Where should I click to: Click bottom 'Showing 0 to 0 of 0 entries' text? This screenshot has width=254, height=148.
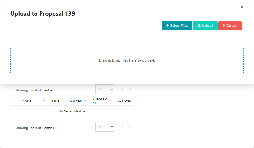[x=35, y=128]
